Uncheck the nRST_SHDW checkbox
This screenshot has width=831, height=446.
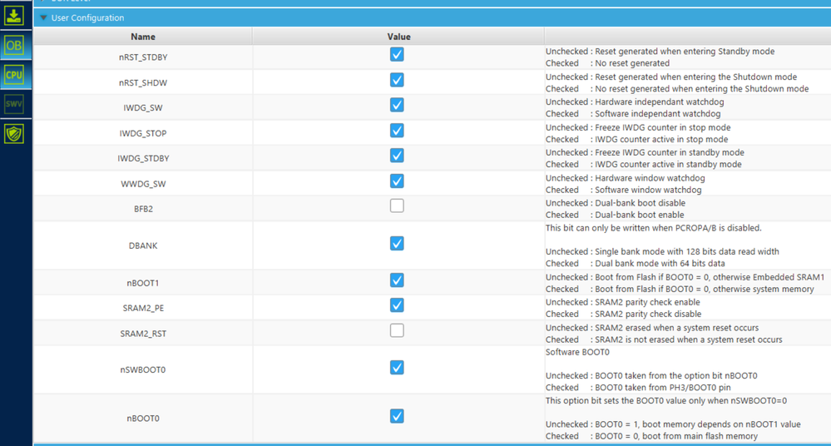397,80
